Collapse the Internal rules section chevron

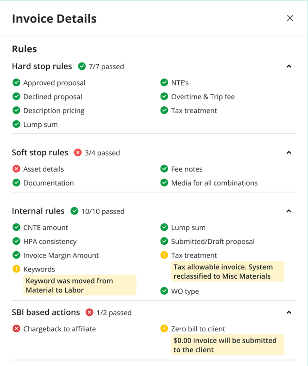coord(289,211)
